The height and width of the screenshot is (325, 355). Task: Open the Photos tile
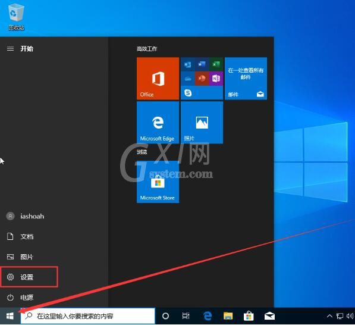(x=202, y=123)
